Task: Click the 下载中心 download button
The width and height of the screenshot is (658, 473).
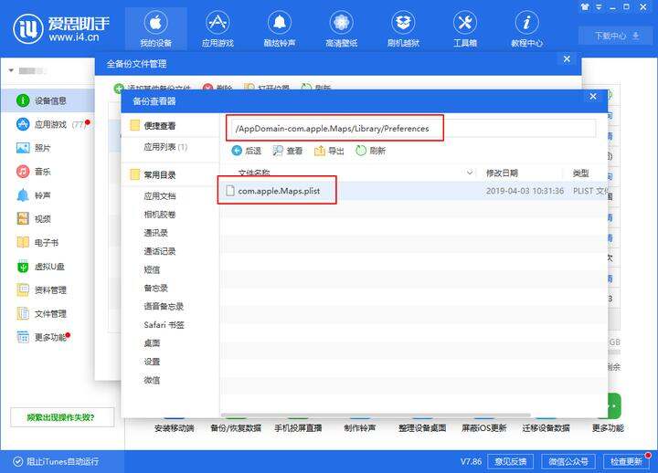Action: [616, 36]
